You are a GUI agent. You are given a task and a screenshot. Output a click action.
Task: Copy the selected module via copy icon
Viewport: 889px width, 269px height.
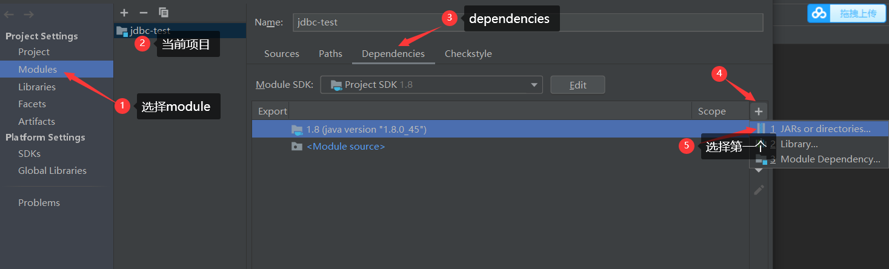pyautogui.click(x=164, y=12)
